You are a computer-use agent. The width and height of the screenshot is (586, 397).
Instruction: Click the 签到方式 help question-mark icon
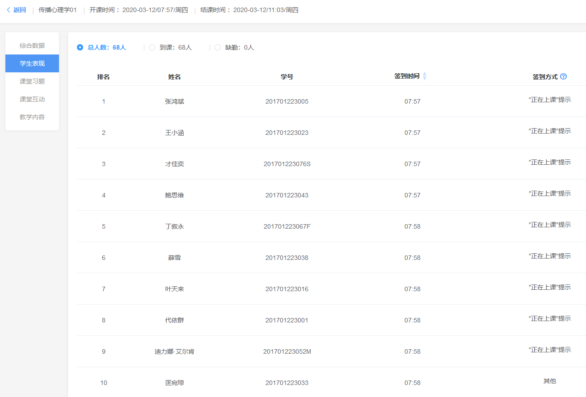563,76
